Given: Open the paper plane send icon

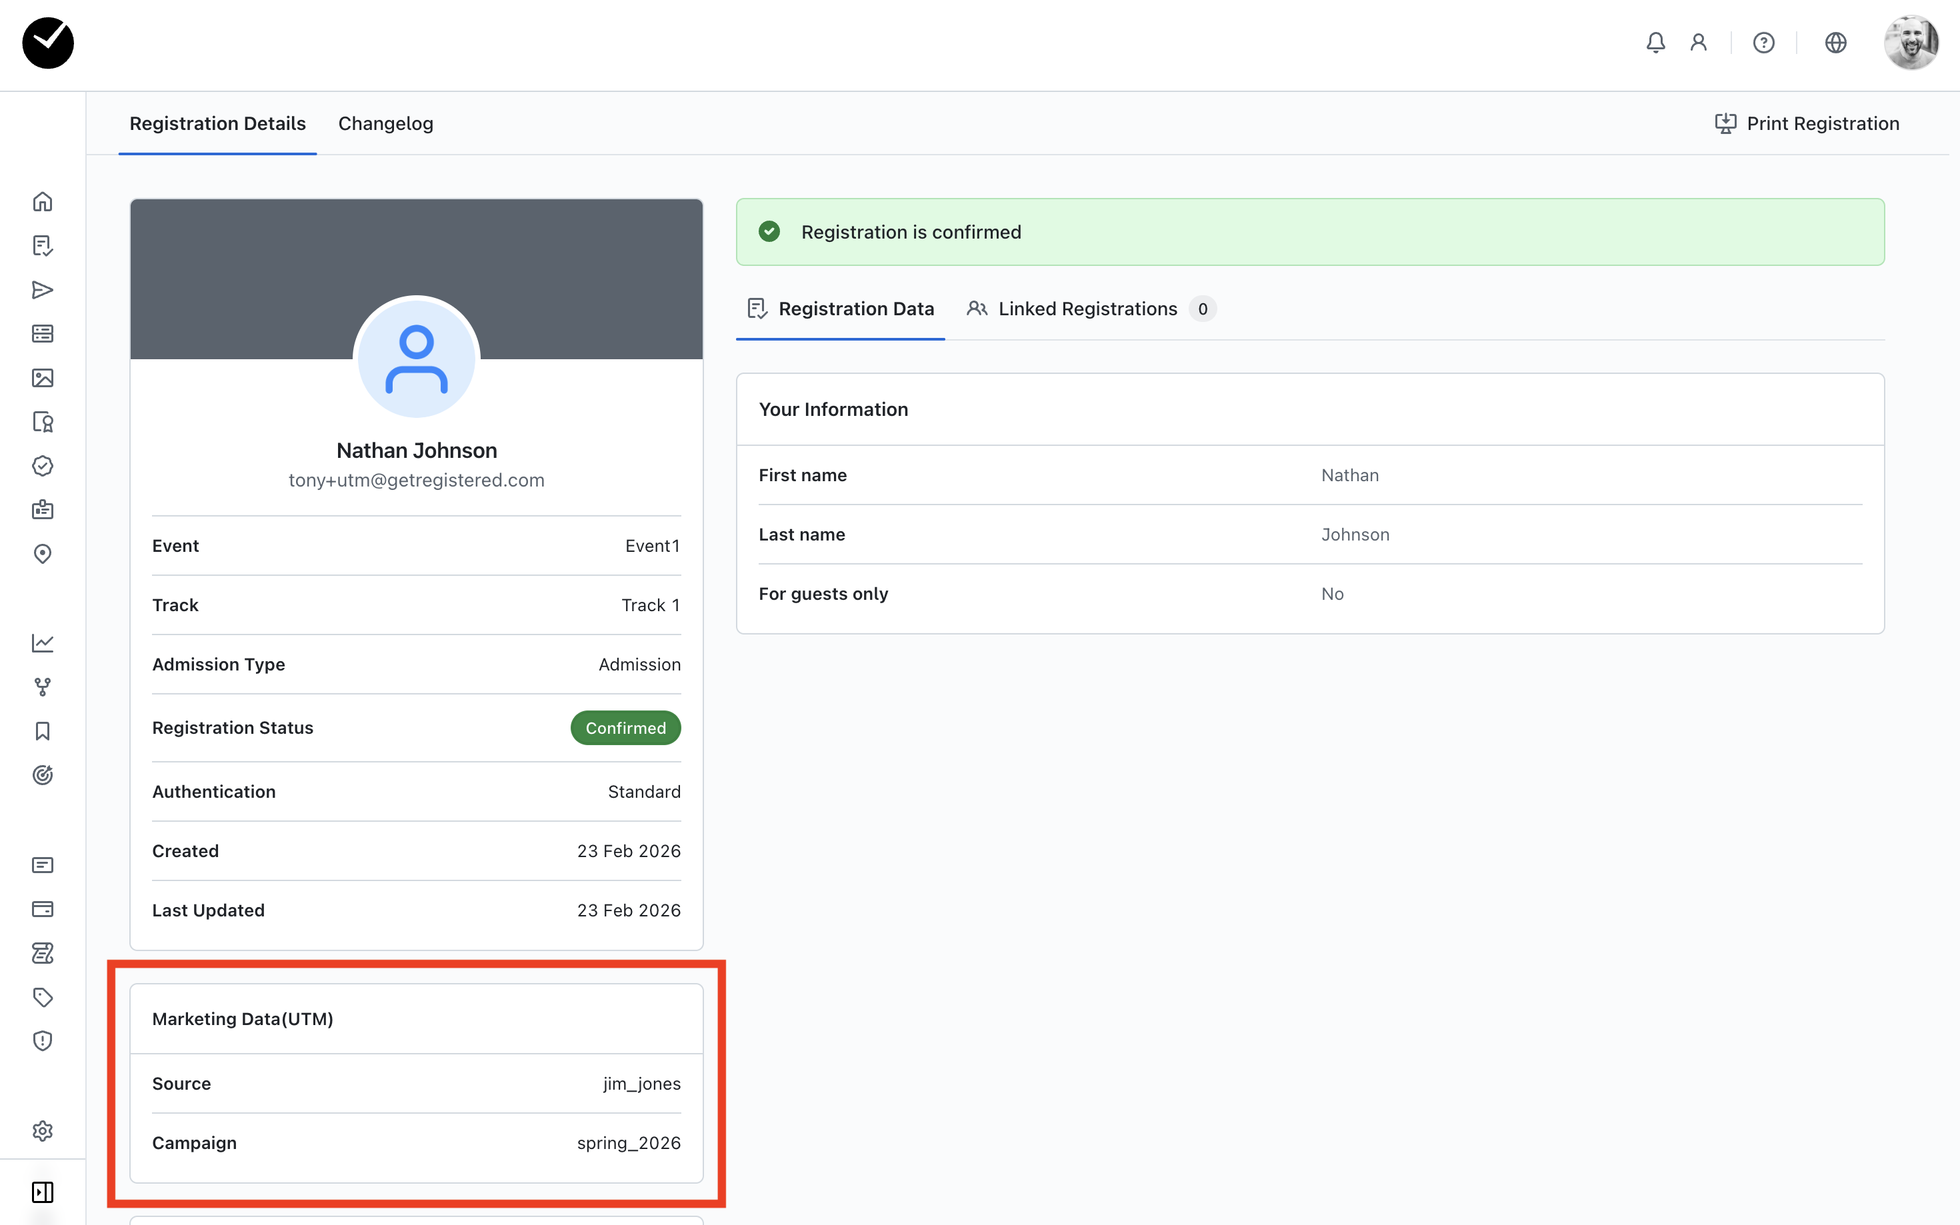Looking at the screenshot, I should pyautogui.click(x=42, y=290).
